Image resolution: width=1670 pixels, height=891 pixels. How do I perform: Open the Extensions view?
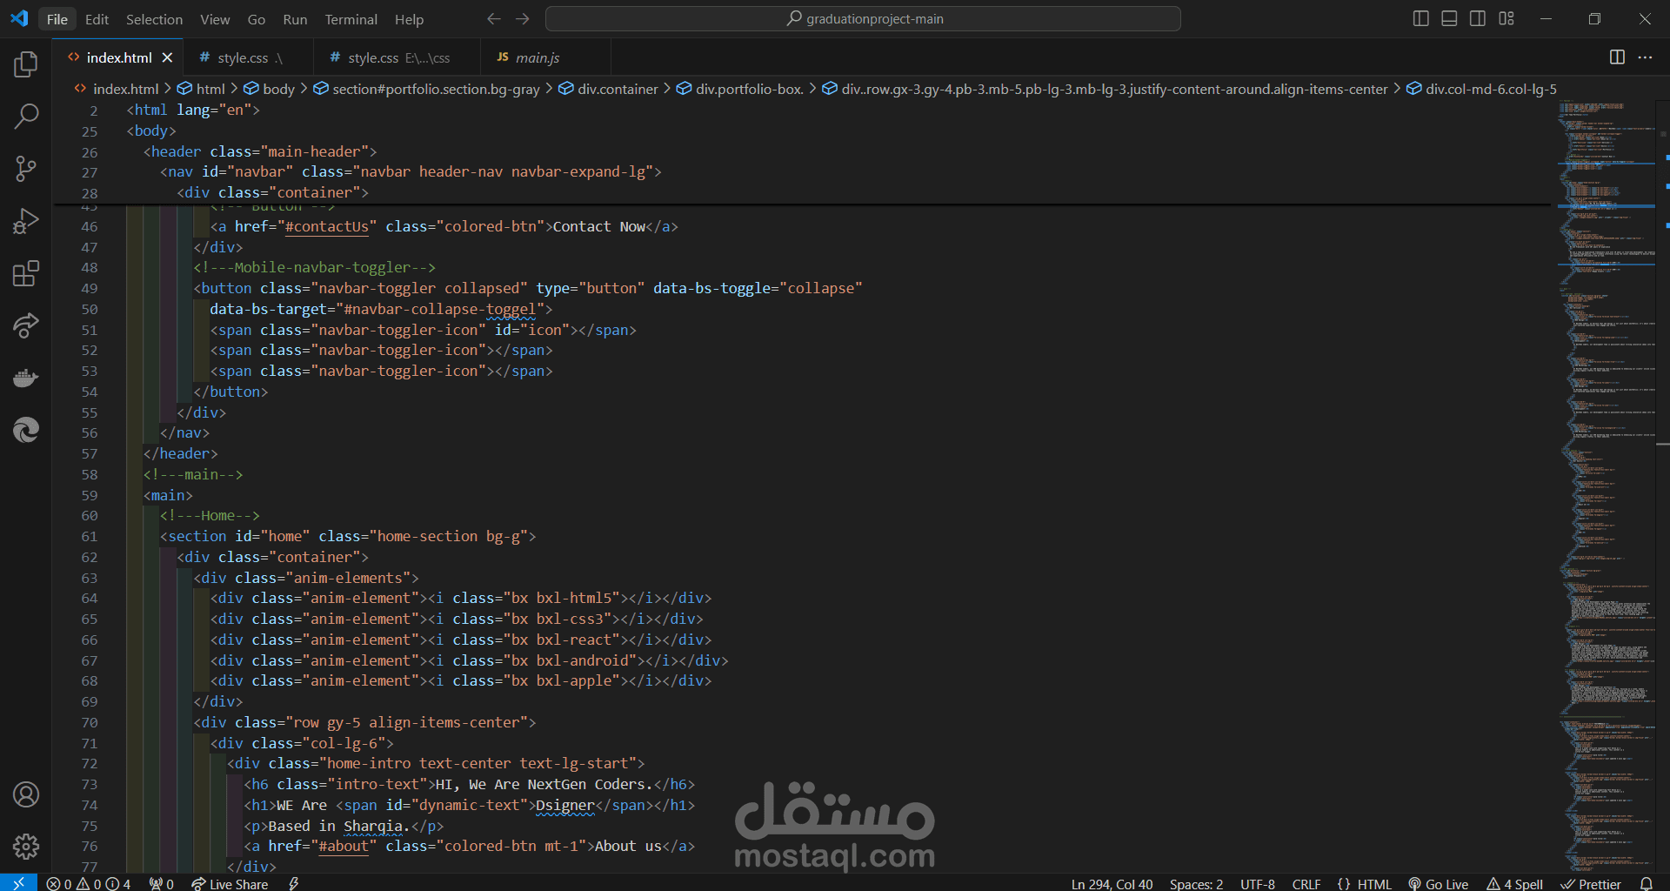click(x=26, y=273)
